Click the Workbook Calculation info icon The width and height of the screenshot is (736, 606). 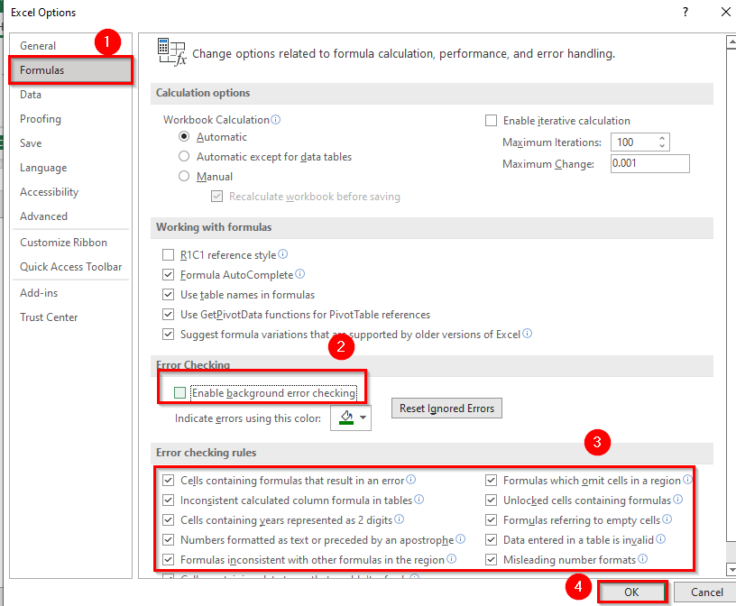[x=275, y=119]
